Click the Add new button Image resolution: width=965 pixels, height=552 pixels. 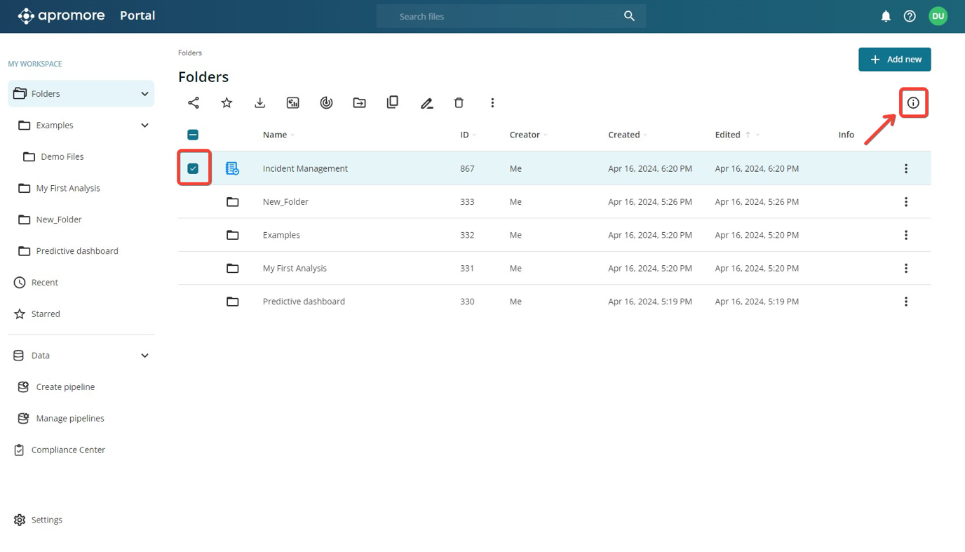pyautogui.click(x=894, y=60)
